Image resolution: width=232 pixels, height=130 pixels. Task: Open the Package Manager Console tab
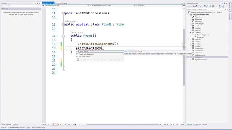pos(16,127)
